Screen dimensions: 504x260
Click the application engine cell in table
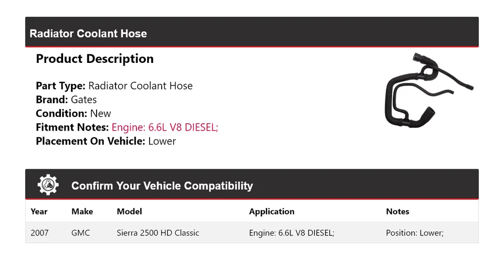click(x=291, y=233)
